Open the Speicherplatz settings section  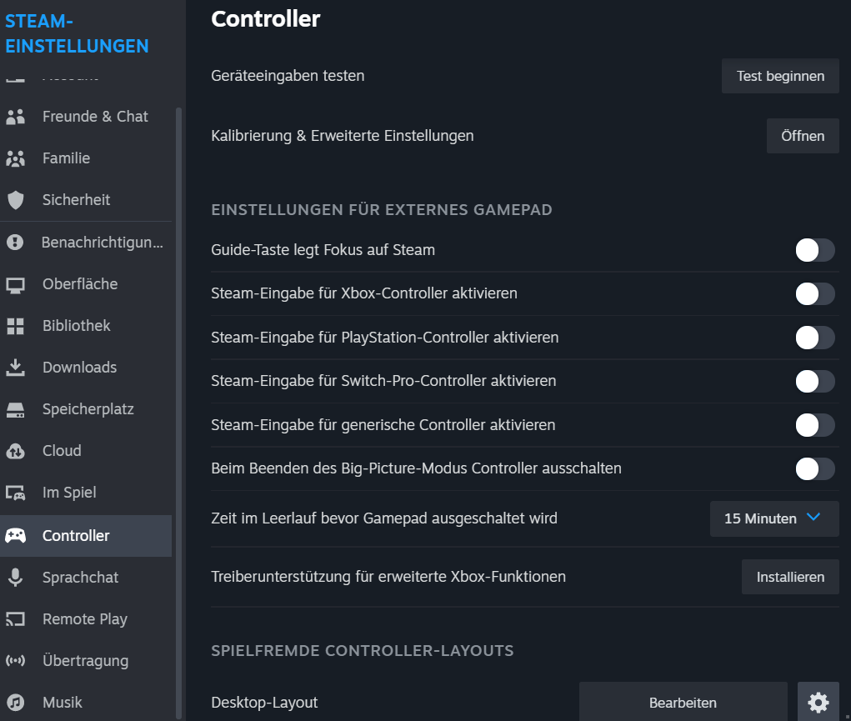(86, 408)
